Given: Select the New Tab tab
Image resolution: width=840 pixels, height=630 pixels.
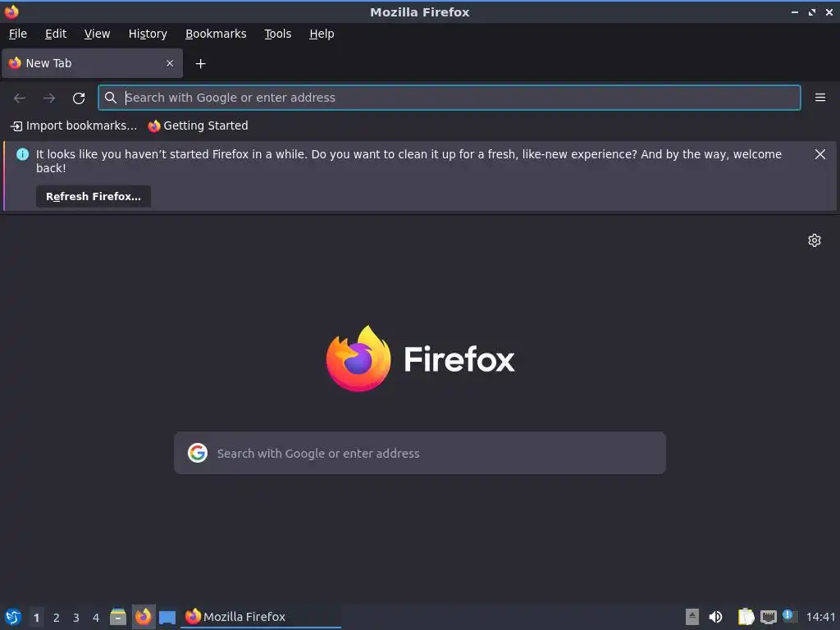Looking at the screenshot, I should (92, 63).
